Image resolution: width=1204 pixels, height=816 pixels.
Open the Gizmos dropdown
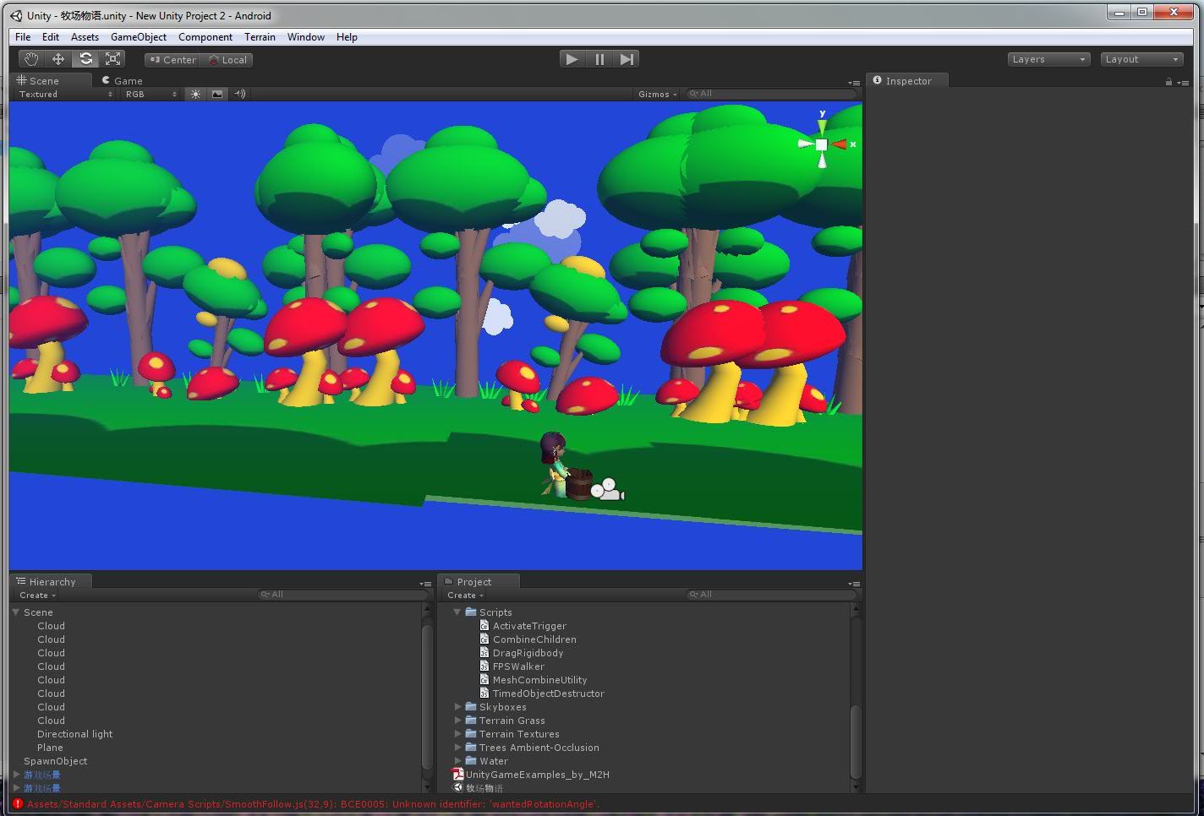[x=658, y=94]
